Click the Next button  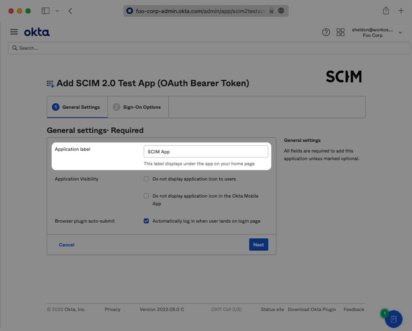258,245
